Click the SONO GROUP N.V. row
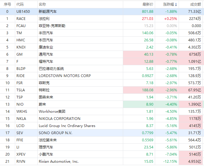204x166 pixels. (x=55, y=133)
